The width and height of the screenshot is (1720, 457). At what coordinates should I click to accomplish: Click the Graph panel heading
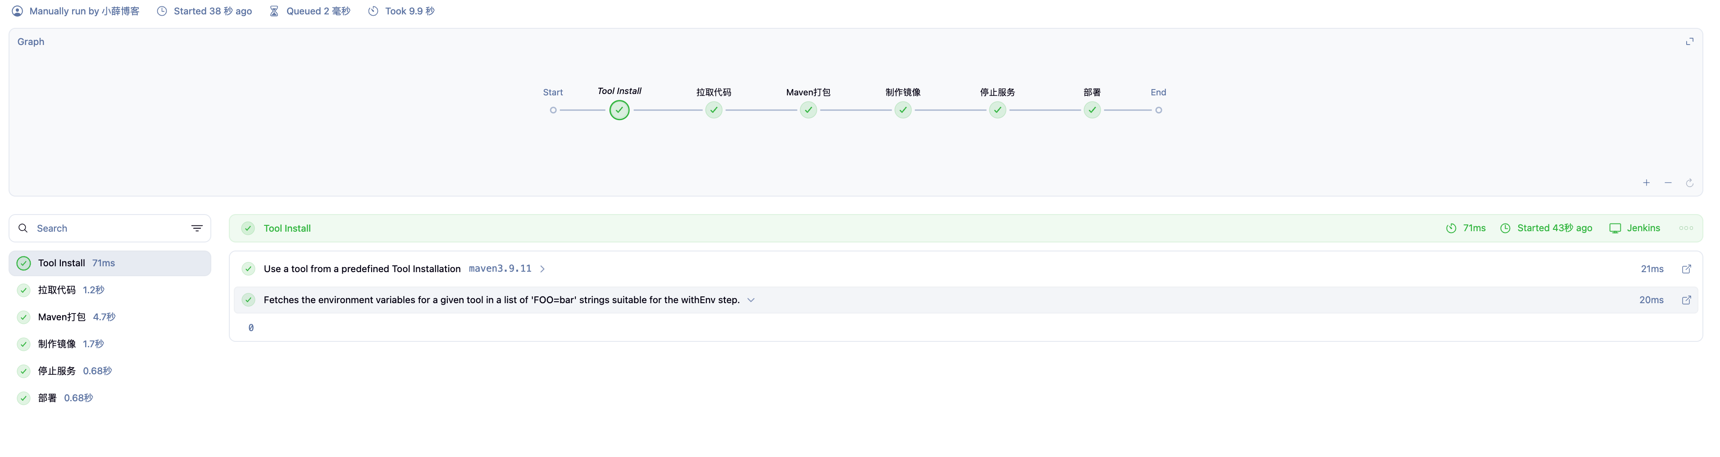(x=31, y=41)
